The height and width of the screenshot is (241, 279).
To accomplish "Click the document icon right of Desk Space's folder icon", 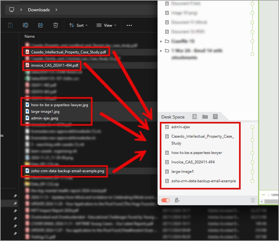I will (215, 117).
